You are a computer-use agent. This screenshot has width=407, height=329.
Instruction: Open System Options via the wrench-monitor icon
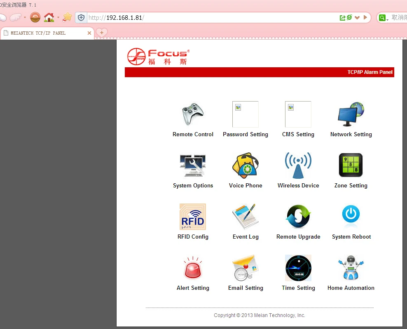point(193,166)
